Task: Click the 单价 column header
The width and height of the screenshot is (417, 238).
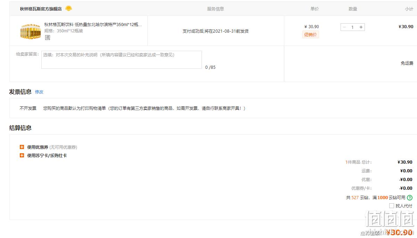Action: (x=314, y=9)
